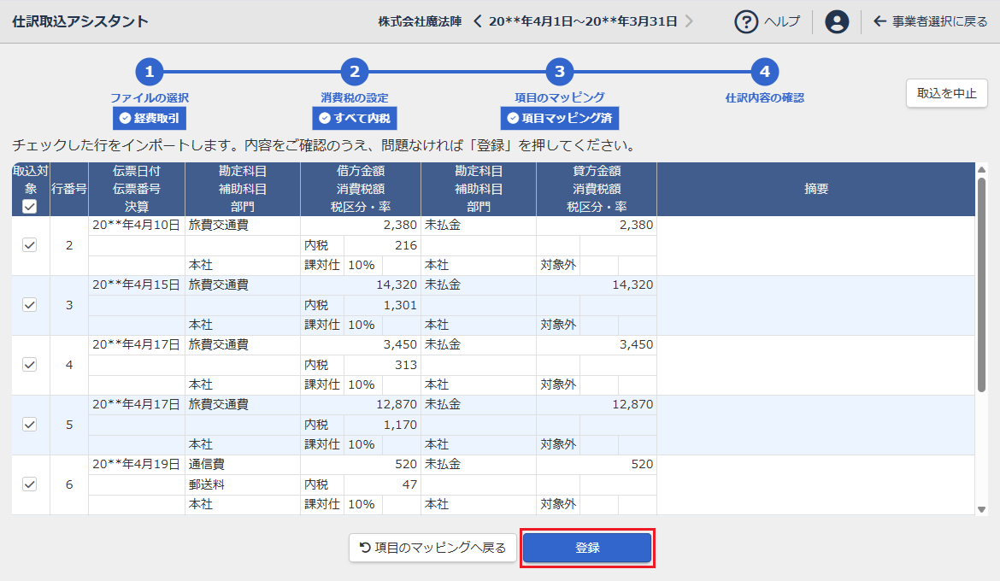This screenshot has width=1000, height=581.
Task: Click the 取込を中止 button
Action: coord(946,93)
